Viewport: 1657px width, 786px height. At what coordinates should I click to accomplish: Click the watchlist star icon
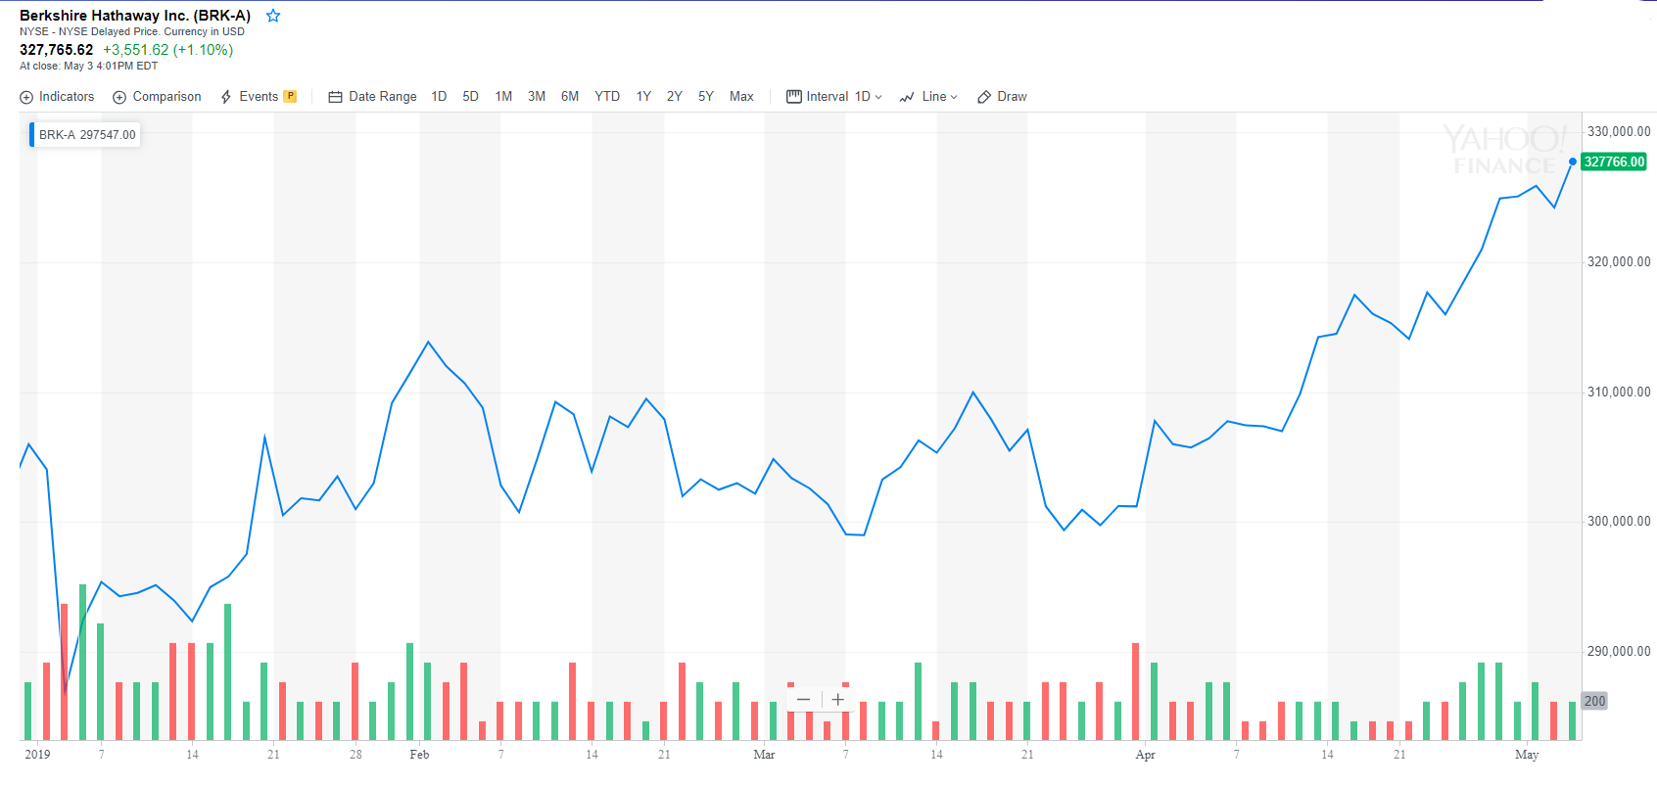tap(273, 16)
